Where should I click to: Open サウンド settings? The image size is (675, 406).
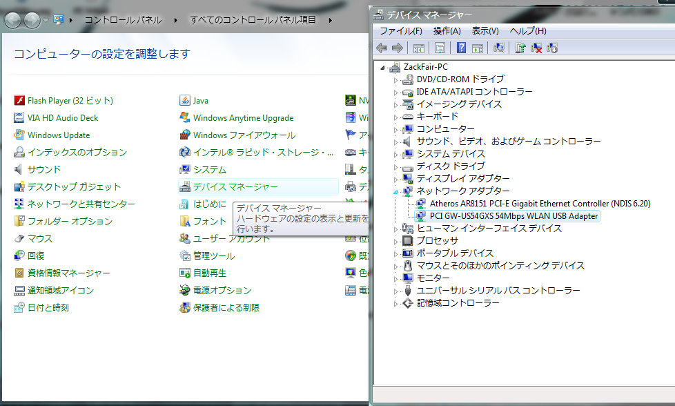point(37,170)
